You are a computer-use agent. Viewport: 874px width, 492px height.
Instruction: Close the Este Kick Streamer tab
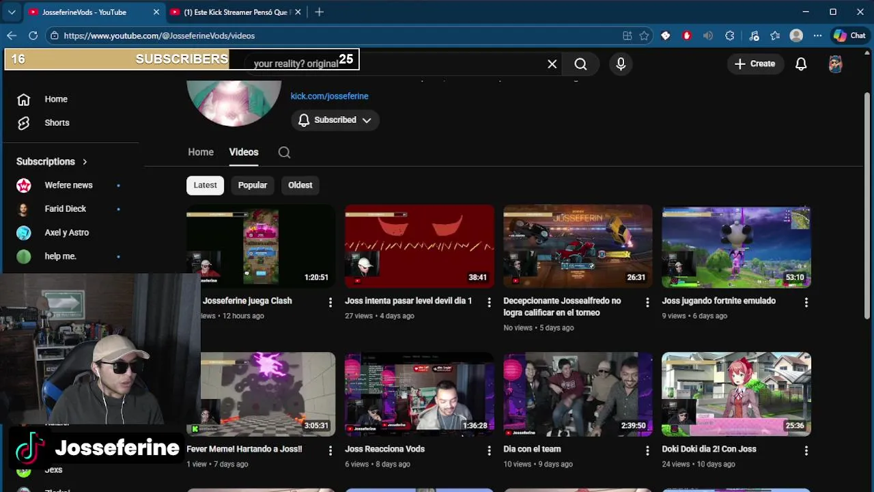[x=298, y=12]
